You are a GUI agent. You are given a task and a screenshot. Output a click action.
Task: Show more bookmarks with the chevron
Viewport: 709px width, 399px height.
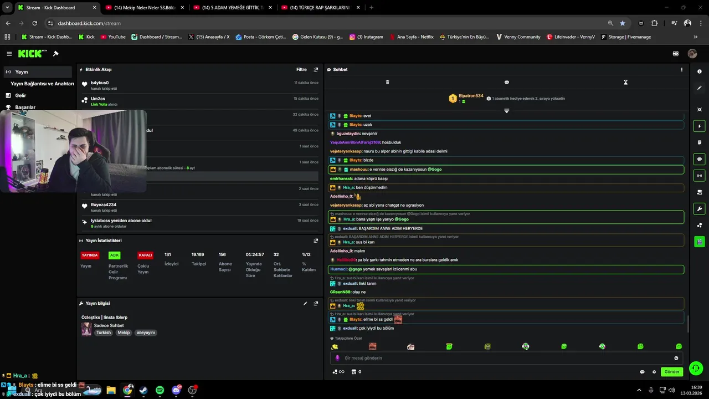(695, 37)
